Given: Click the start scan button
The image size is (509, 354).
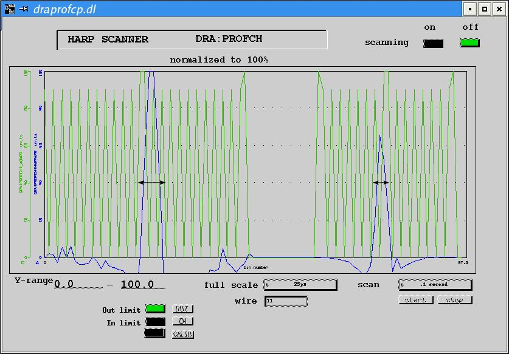Looking at the screenshot, I should coord(416,300).
